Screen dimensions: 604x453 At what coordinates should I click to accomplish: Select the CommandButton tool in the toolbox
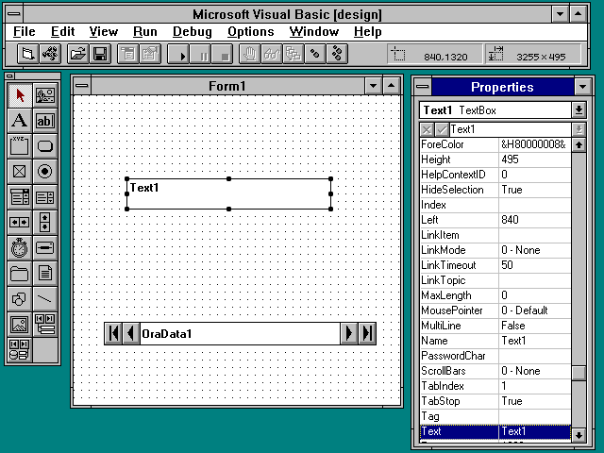44,146
